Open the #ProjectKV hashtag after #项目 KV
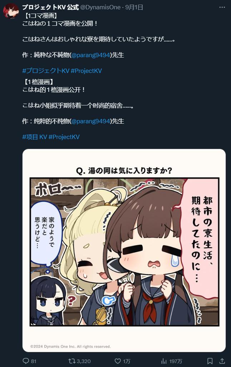Image resolution: width=231 pixels, height=367 pixels. 64,137
